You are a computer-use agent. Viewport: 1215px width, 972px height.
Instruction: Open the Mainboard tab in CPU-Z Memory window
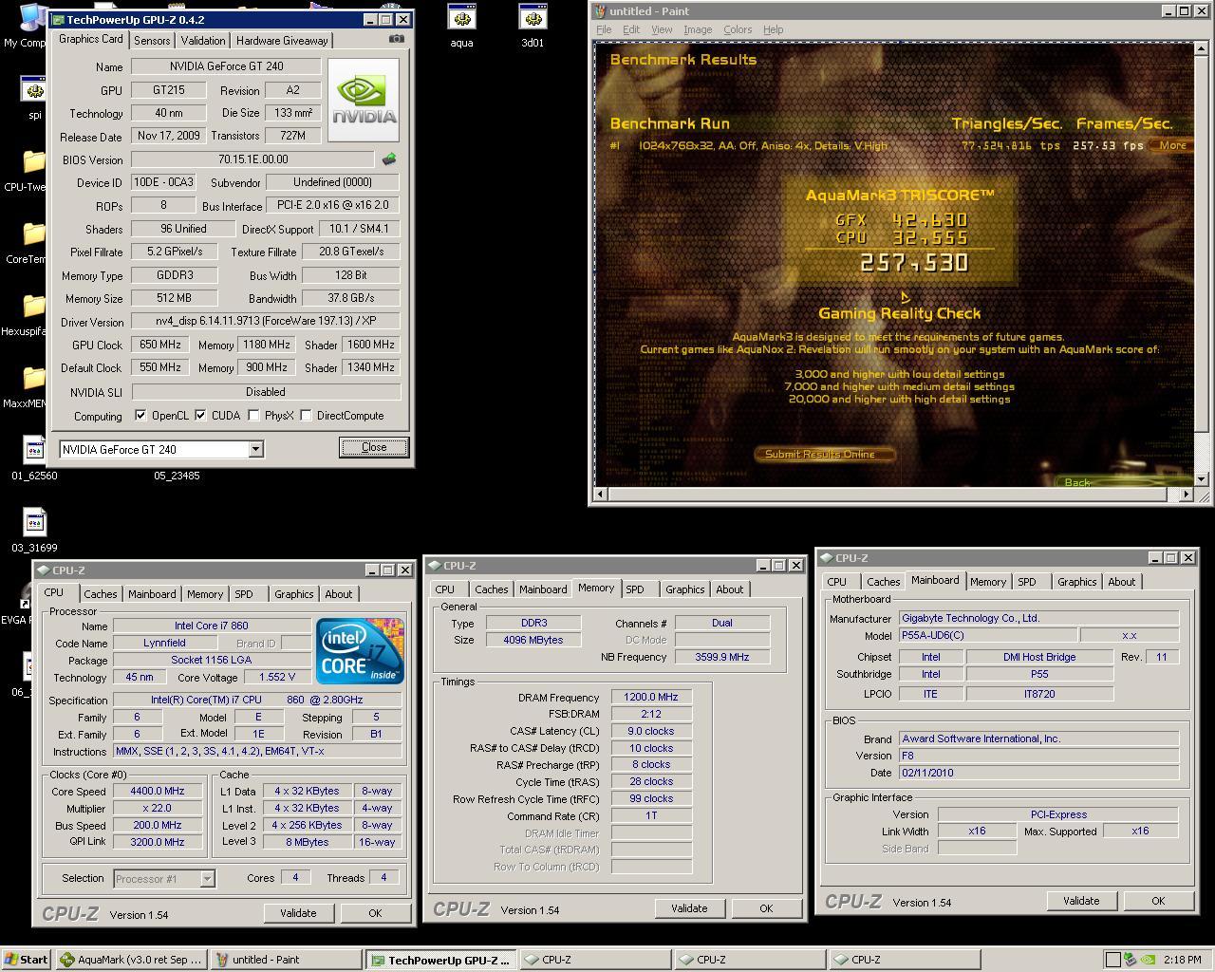543,589
